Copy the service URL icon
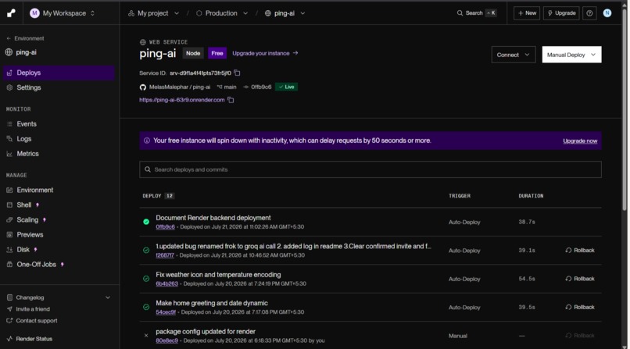 [231, 100]
